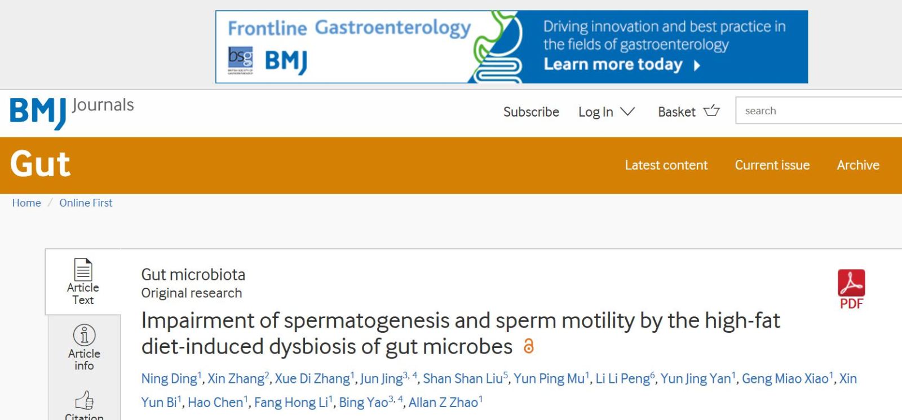902x420 pixels.
Task: Open the Current issue menu
Action: 772,165
